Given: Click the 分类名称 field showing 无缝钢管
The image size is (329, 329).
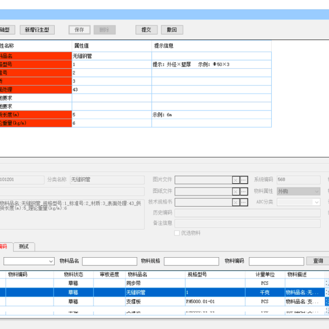Looking at the screenshot, I should (107, 180).
